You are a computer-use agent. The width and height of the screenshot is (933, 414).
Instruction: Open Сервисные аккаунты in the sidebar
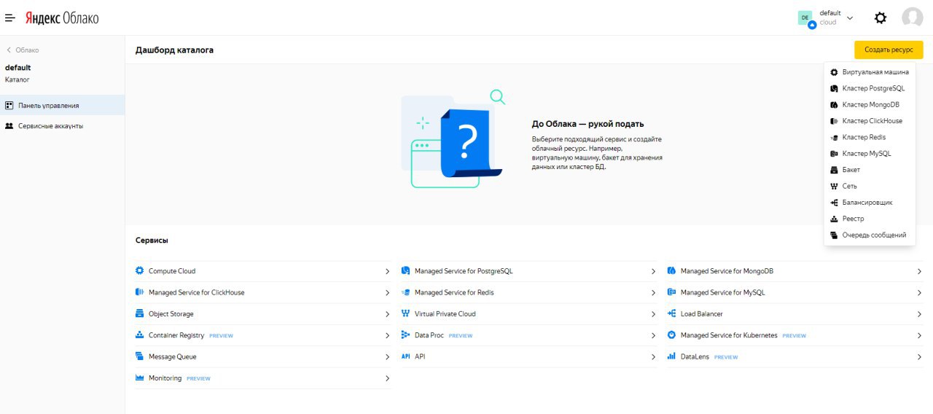[x=62, y=126]
